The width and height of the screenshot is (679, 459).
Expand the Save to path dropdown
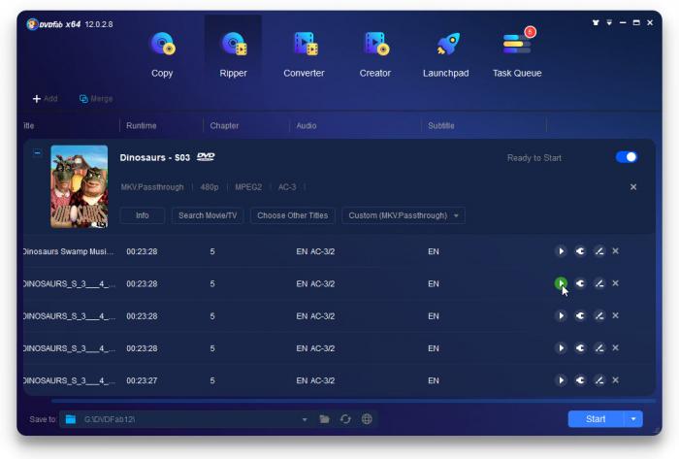point(304,419)
